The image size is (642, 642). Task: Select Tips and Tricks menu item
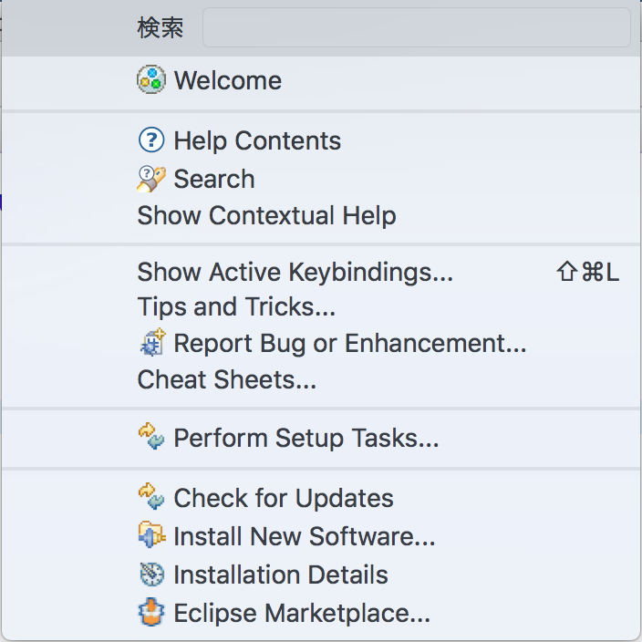(236, 306)
